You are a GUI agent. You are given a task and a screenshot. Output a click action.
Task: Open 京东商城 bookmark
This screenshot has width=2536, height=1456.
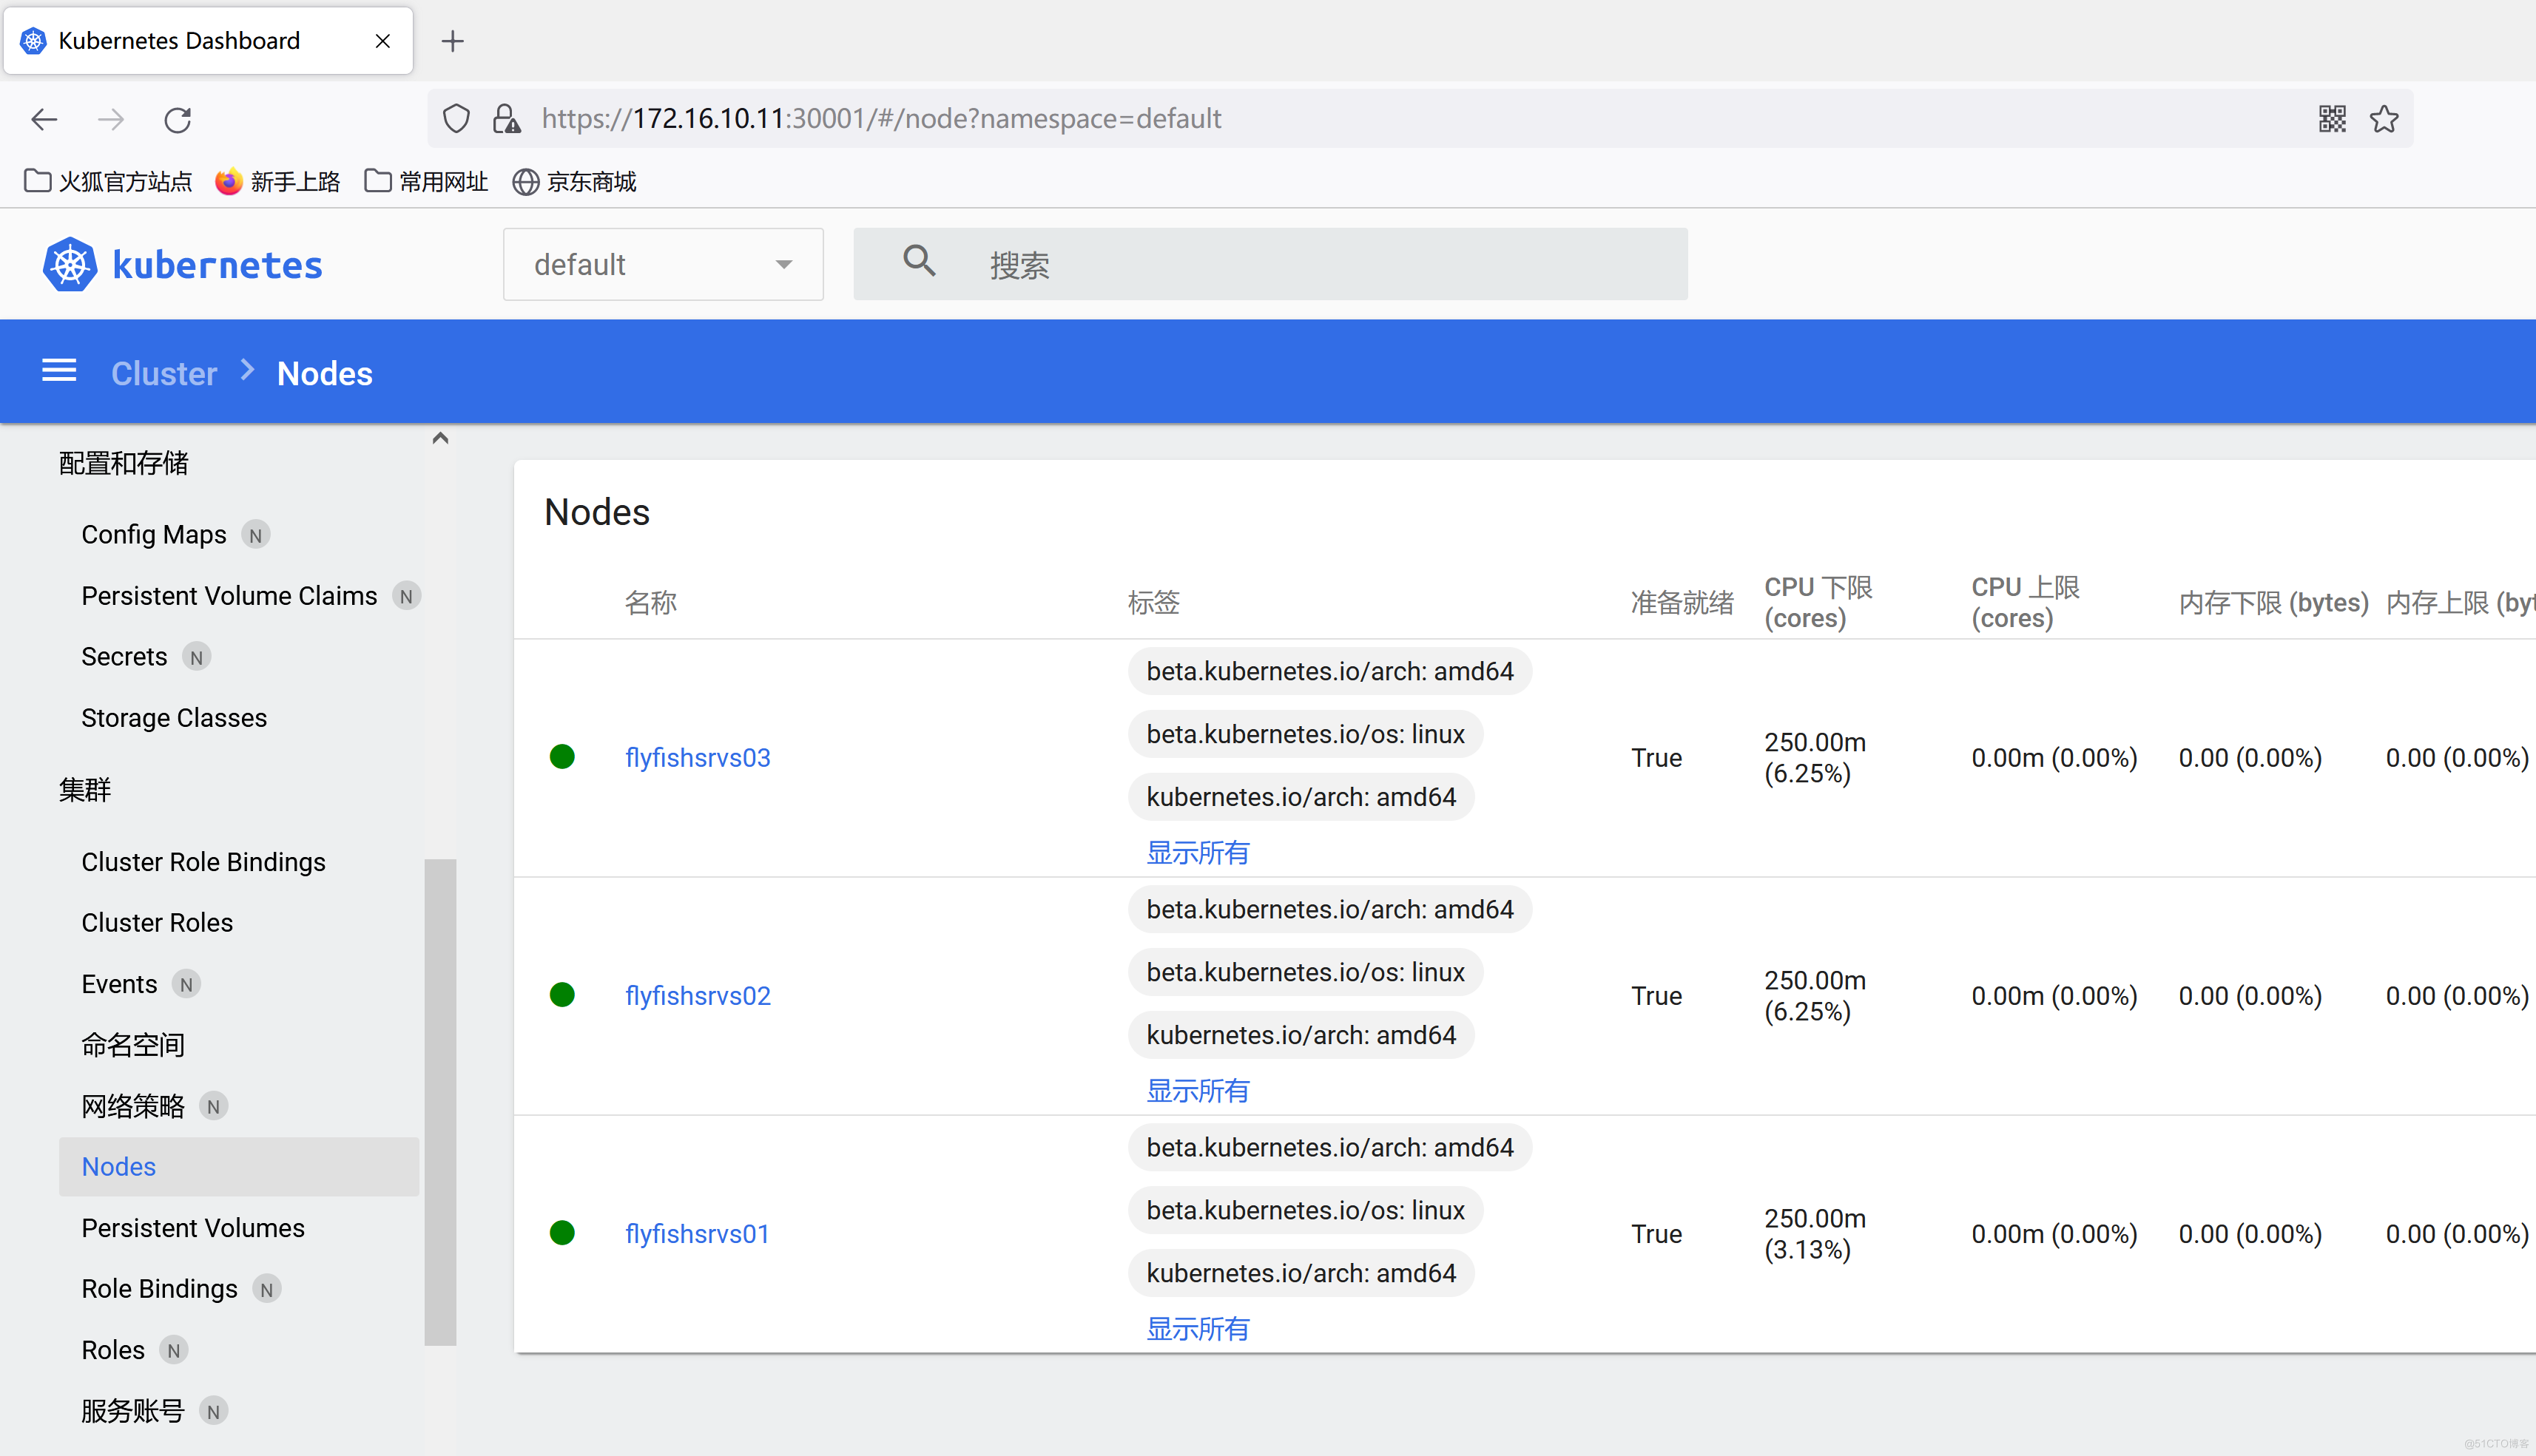click(574, 181)
